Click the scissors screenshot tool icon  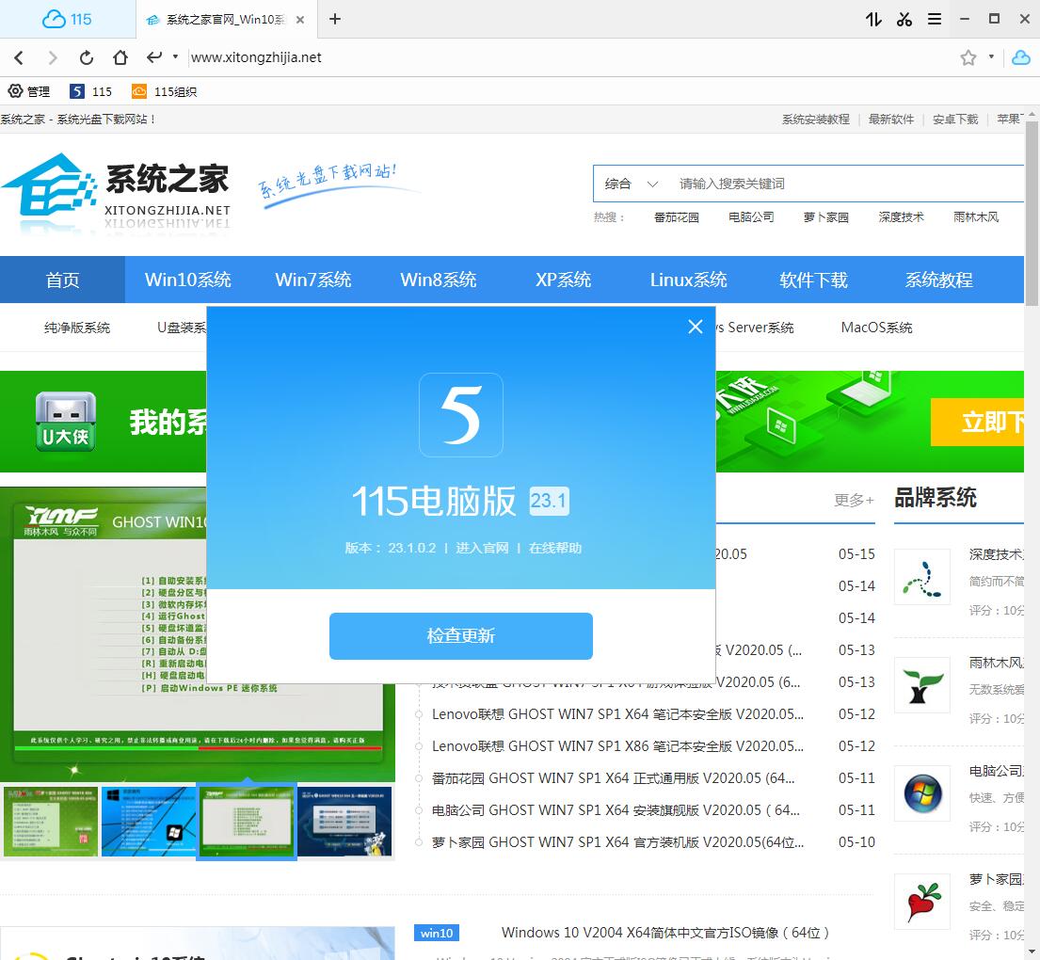(x=904, y=19)
